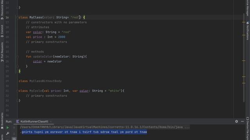Open Device File Explorer tool window
250x140 pixels.
click(248, 129)
